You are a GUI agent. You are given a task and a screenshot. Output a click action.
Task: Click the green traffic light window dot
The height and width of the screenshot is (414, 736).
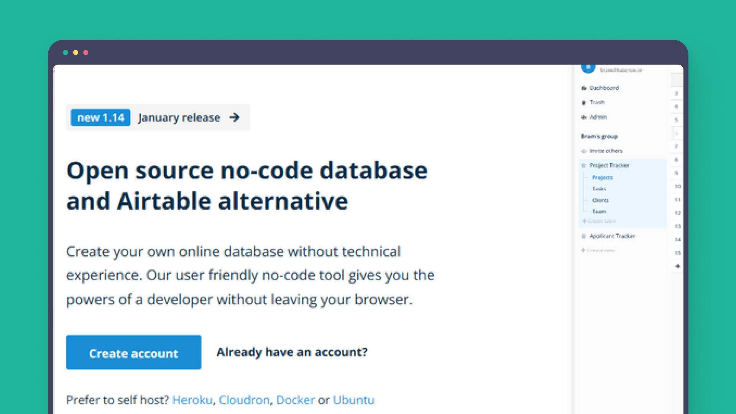click(66, 53)
